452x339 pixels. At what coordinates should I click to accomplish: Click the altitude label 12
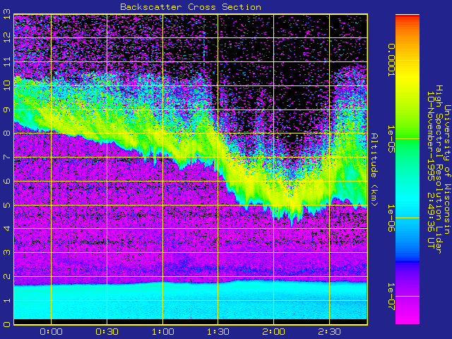tap(6, 37)
